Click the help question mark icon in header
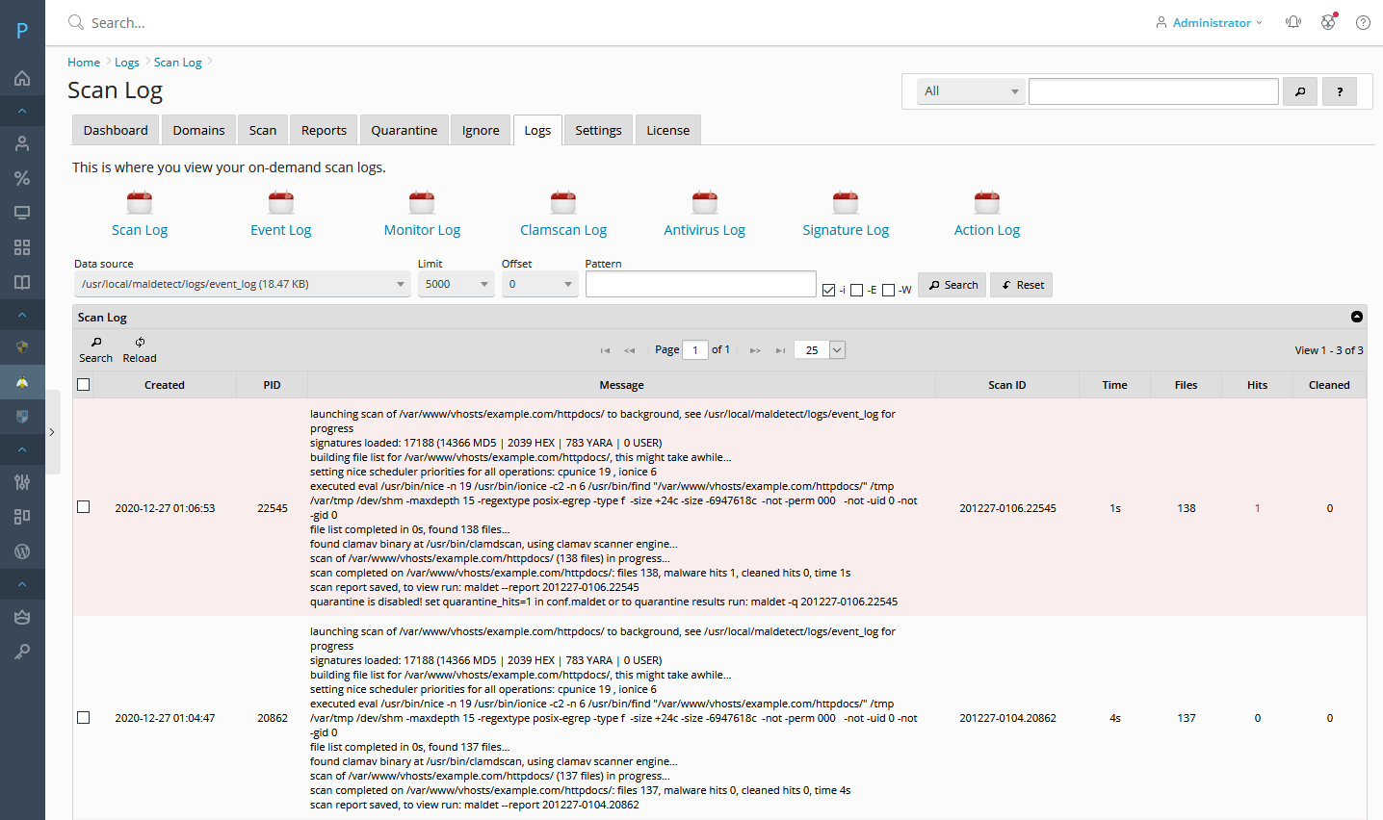Image resolution: width=1383 pixels, height=820 pixels. pos(1363,22)
